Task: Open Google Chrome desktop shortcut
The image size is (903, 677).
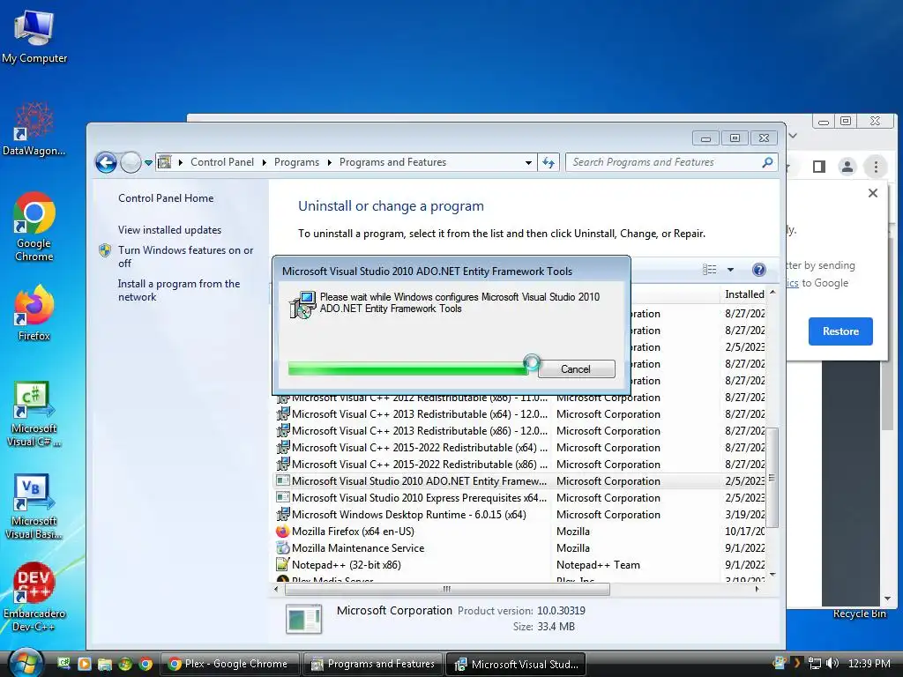Action: tap(34, 227)
